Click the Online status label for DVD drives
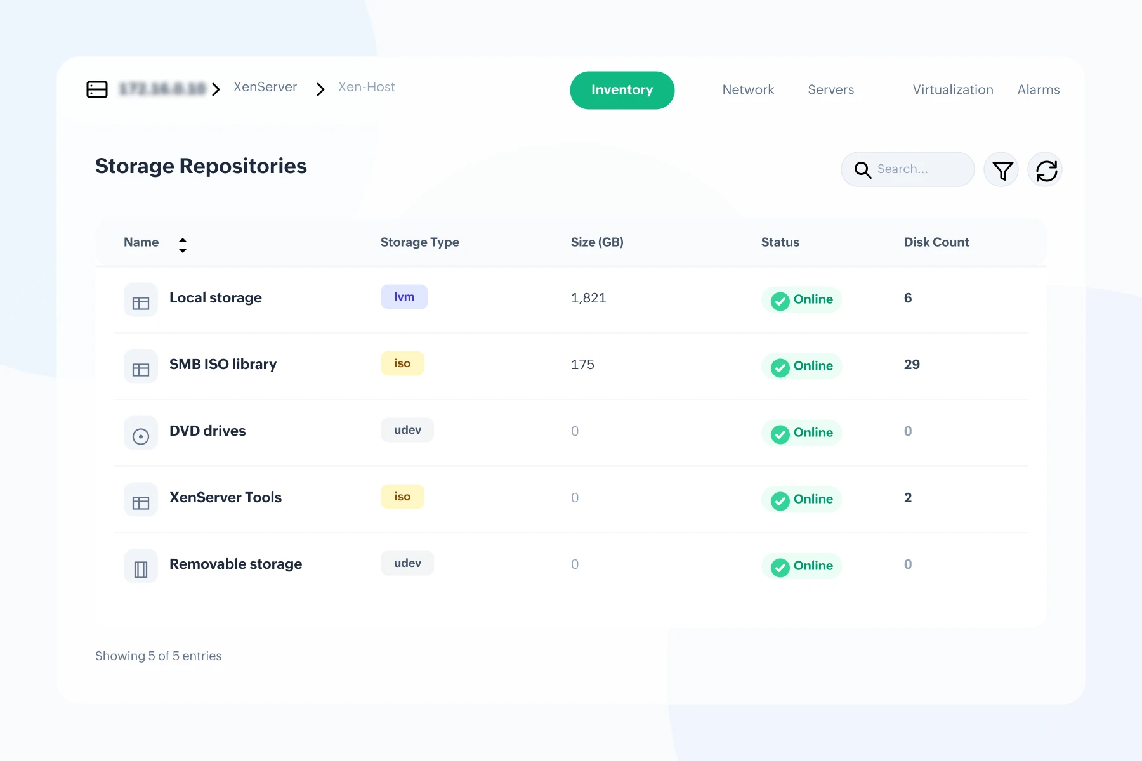1142x761 pixels. click(x=813, y=433)
